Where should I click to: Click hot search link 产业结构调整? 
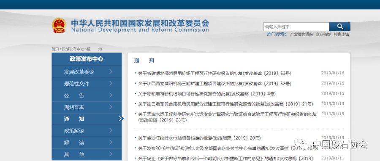click(301, 34)
